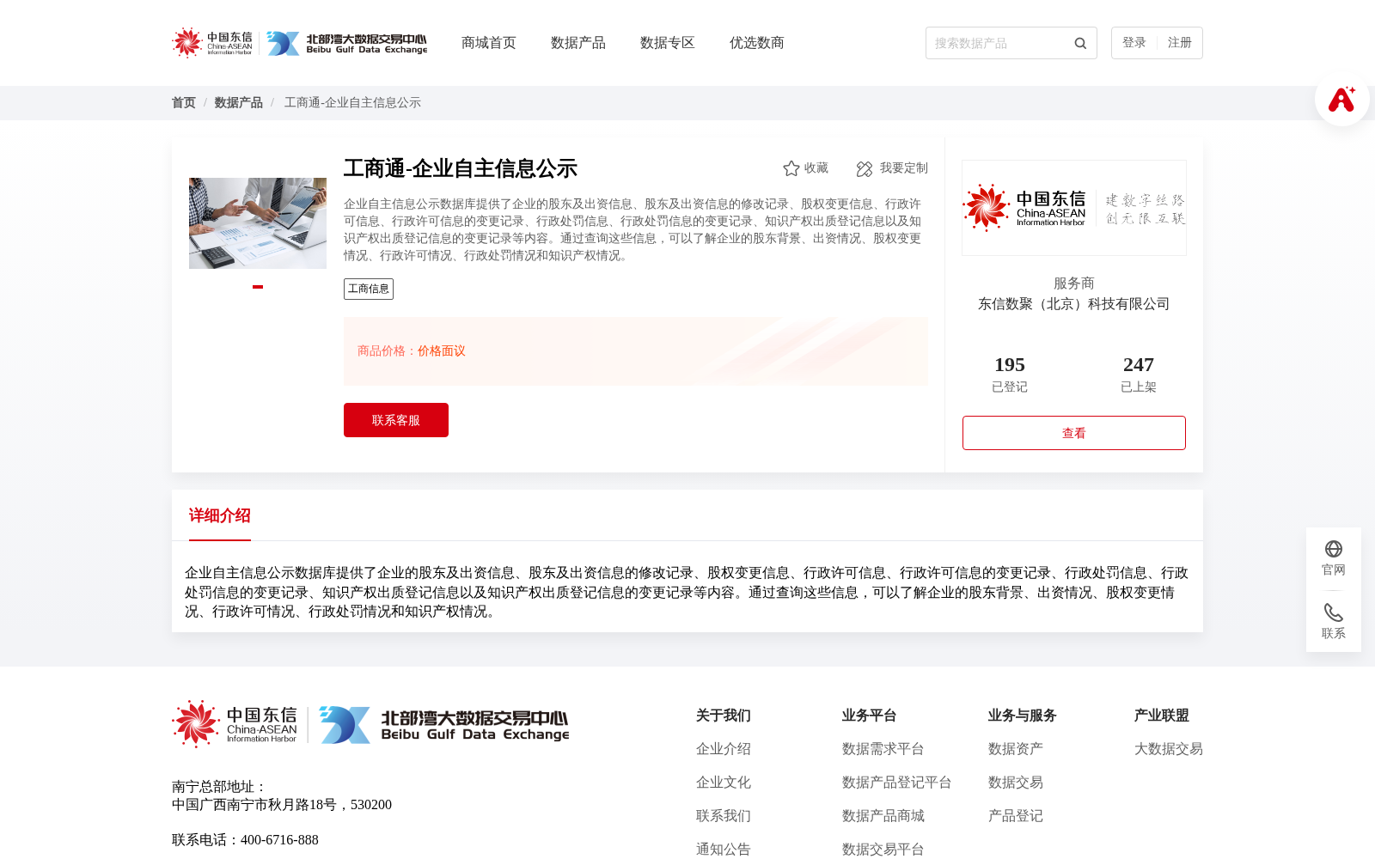Open footer link 数据交易 under 业务与服务
Screen dimensions: 1375x859
(1016, 783)
